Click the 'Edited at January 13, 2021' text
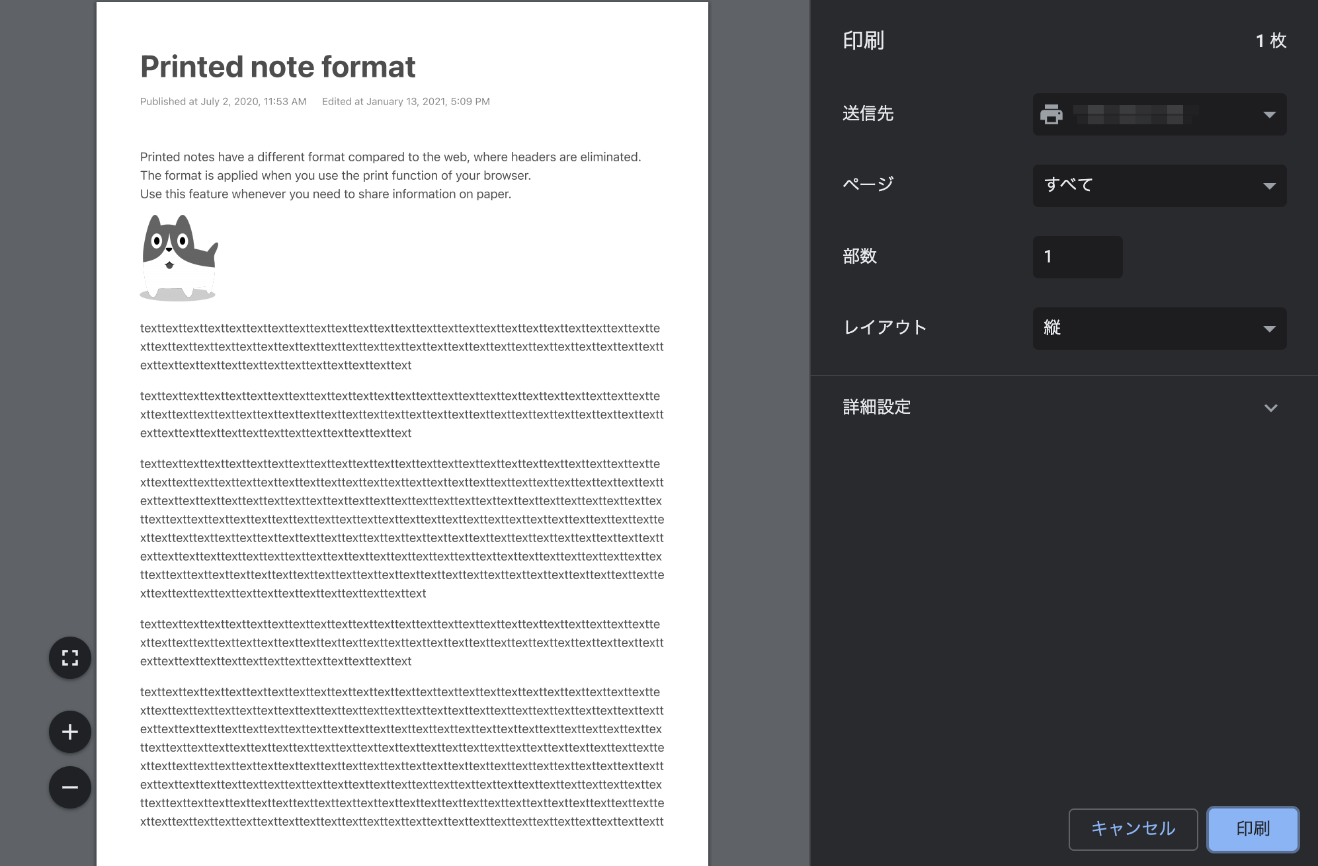The width and height of the screenshot is (1318, 866). [x=405, y=101]
